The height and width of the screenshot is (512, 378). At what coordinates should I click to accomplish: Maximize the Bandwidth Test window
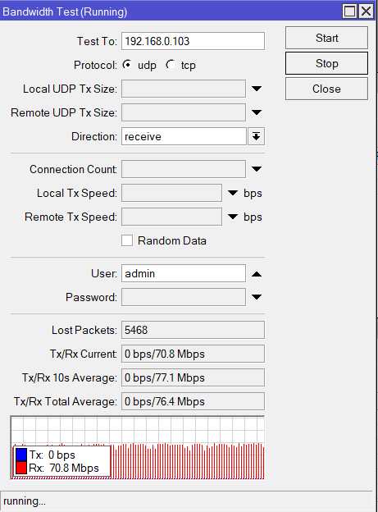(349, 11)
